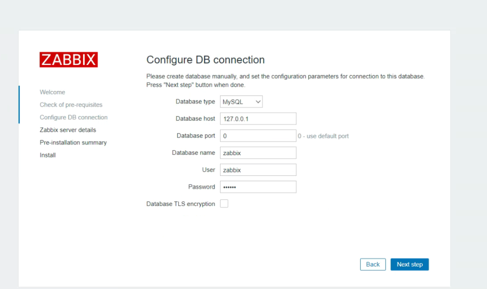Go to Check of pre-requisites step
The image size is (487, 289).
(x=71, y=105)
